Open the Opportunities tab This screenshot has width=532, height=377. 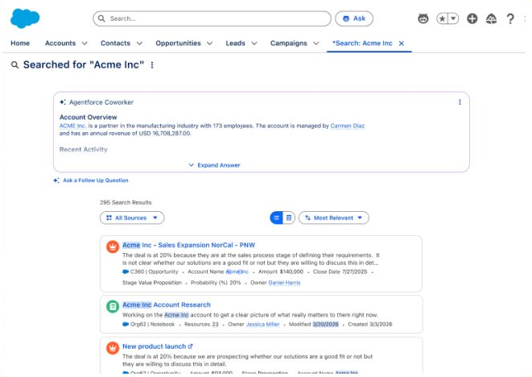tap(178, 43)
